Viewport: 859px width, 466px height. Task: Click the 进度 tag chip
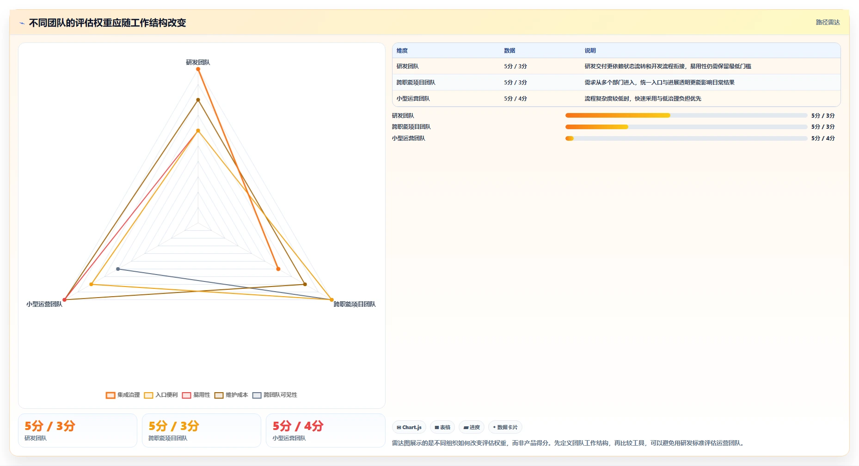pos(472,427)
